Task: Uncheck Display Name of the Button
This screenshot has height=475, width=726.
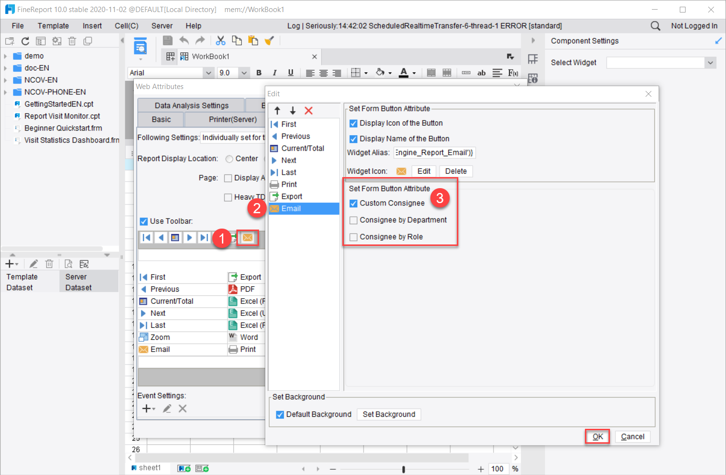Action: 353,139
